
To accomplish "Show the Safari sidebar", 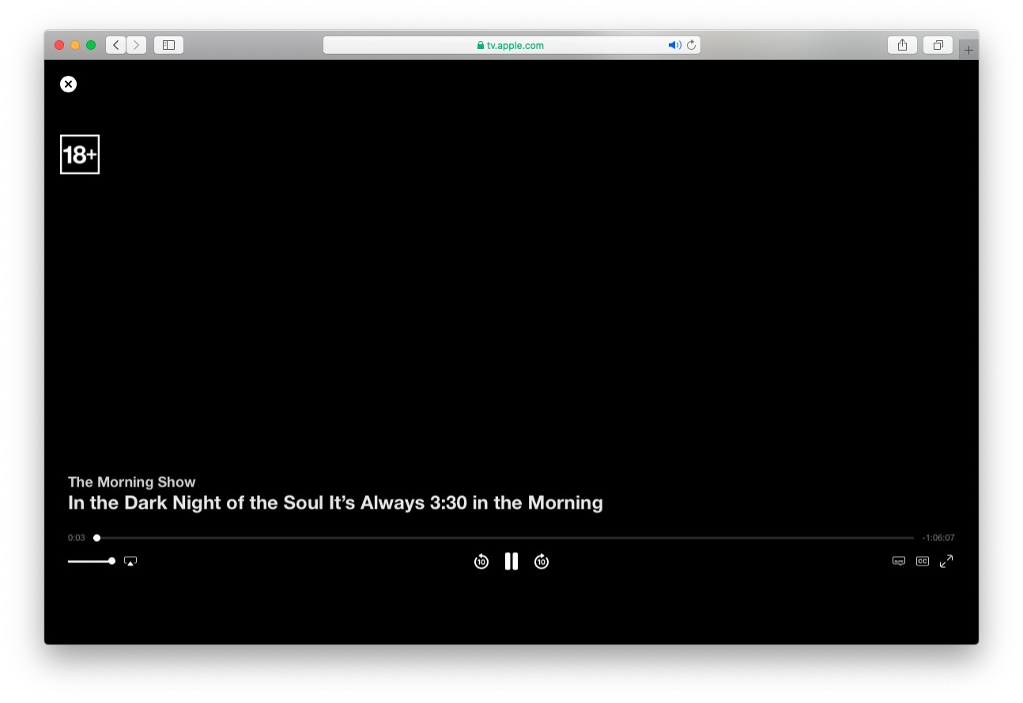I will [168, 45].
